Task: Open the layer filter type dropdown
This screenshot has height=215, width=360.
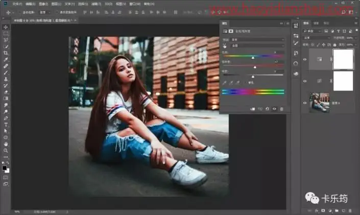Action: 313,31
